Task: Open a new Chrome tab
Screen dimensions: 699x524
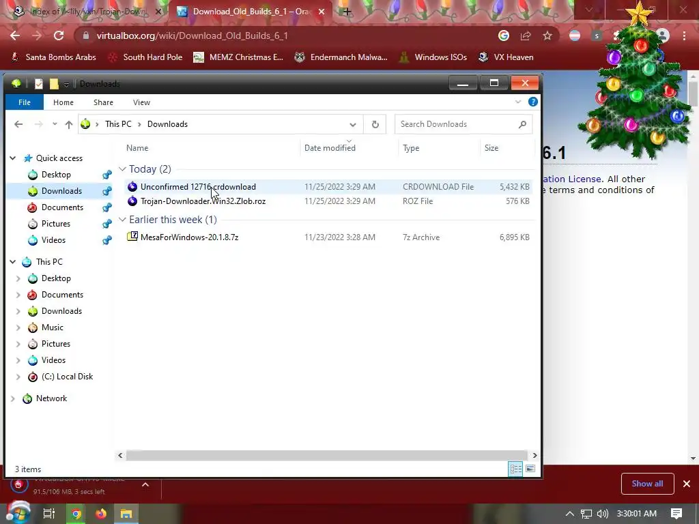Action: click(x=347, y=12)
